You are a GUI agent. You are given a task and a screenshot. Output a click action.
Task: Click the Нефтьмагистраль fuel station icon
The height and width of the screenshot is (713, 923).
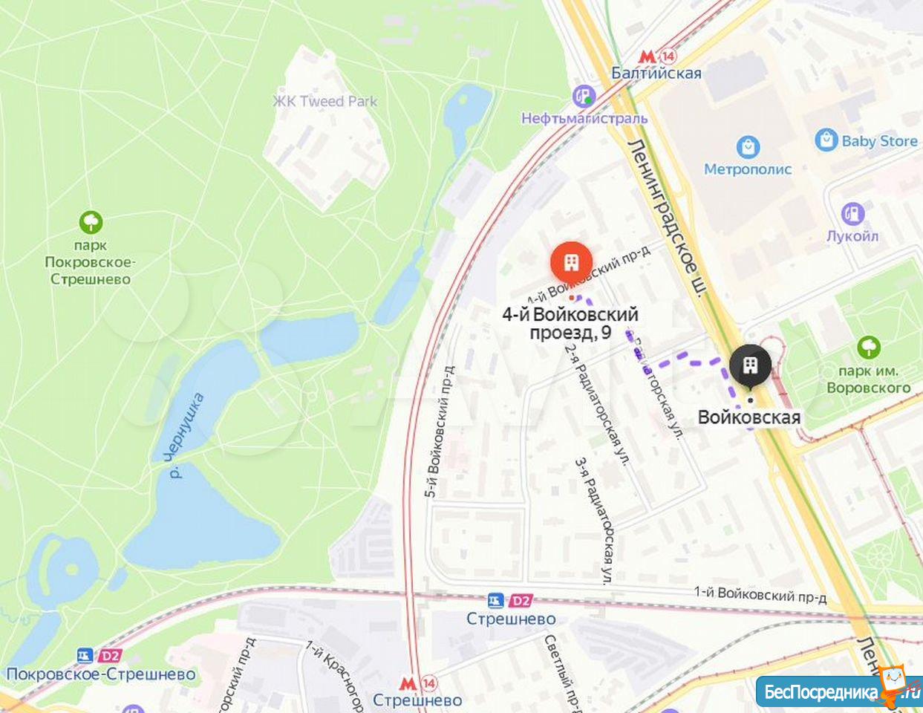coord(584,96)
